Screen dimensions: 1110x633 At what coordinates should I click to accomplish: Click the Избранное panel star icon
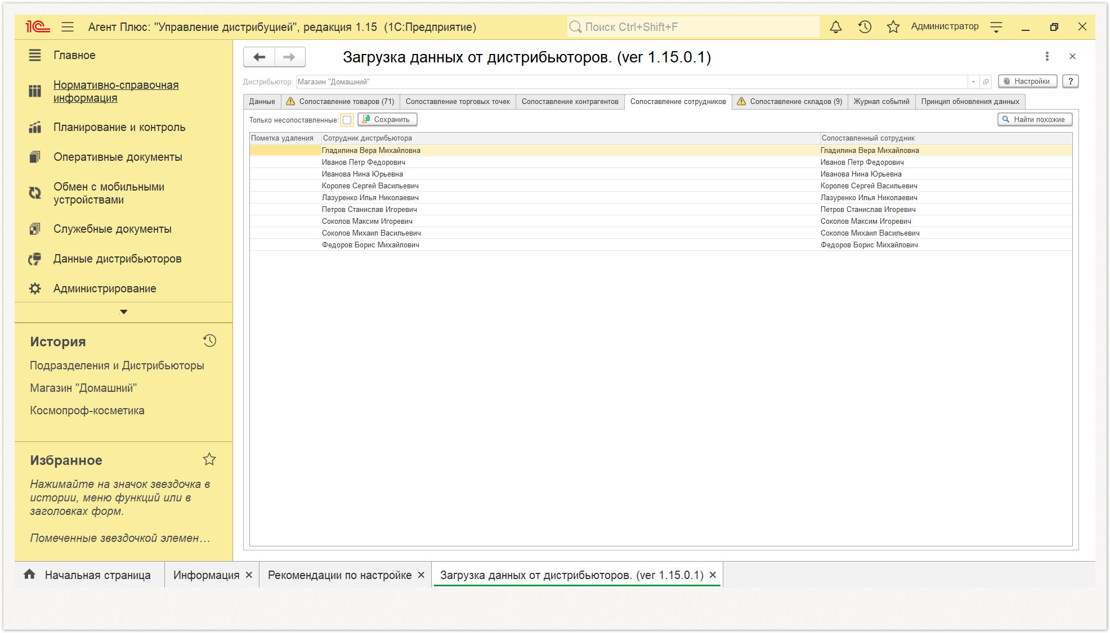pos(209,459)
